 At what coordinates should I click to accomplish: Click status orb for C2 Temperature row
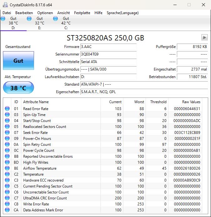(7, 174)
